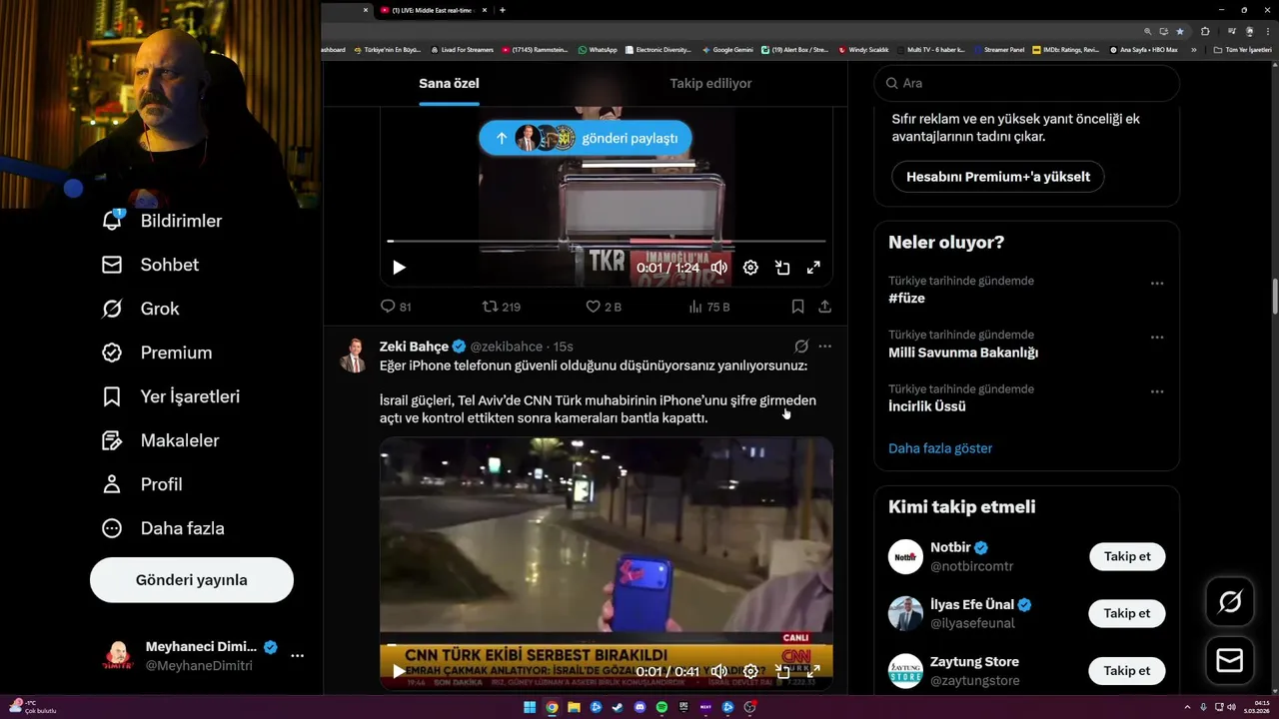Screen dimensions: 1279x719
Task: Open more options for İncirlik Üssü trend
Action: tap(1157, 391)
